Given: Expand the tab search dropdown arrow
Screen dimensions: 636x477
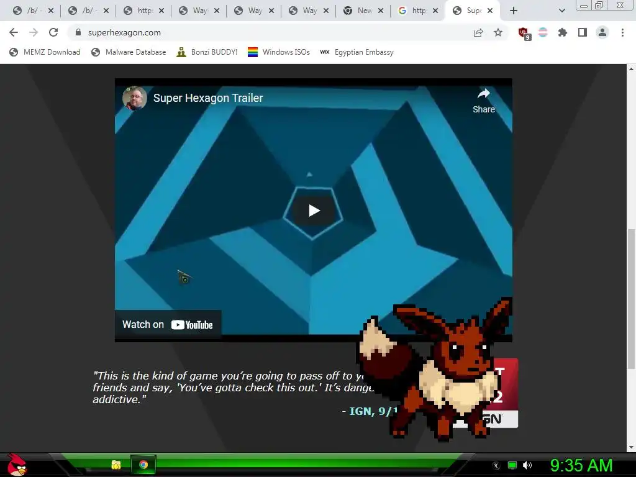Looking at the screenshot, I should coord(561,11).
